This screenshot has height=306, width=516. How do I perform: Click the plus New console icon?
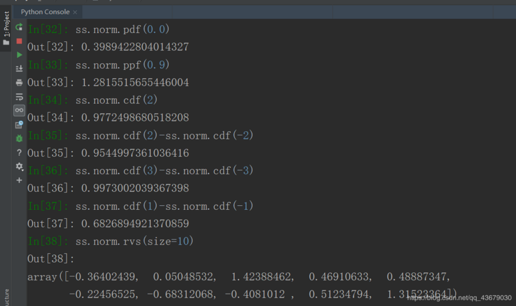click(x=19, y=180)
